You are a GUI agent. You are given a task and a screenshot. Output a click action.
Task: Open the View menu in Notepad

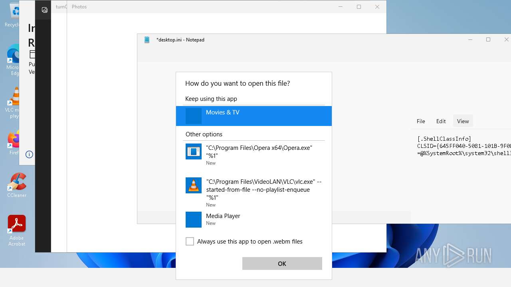pos(463,121)
